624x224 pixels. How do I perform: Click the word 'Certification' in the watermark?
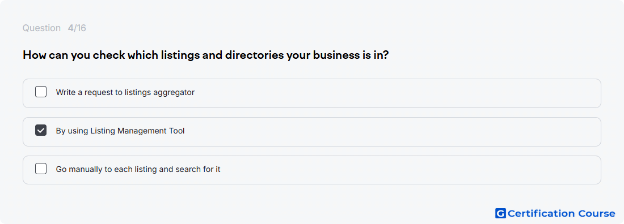pyautogui.click(x=542, y=214)
